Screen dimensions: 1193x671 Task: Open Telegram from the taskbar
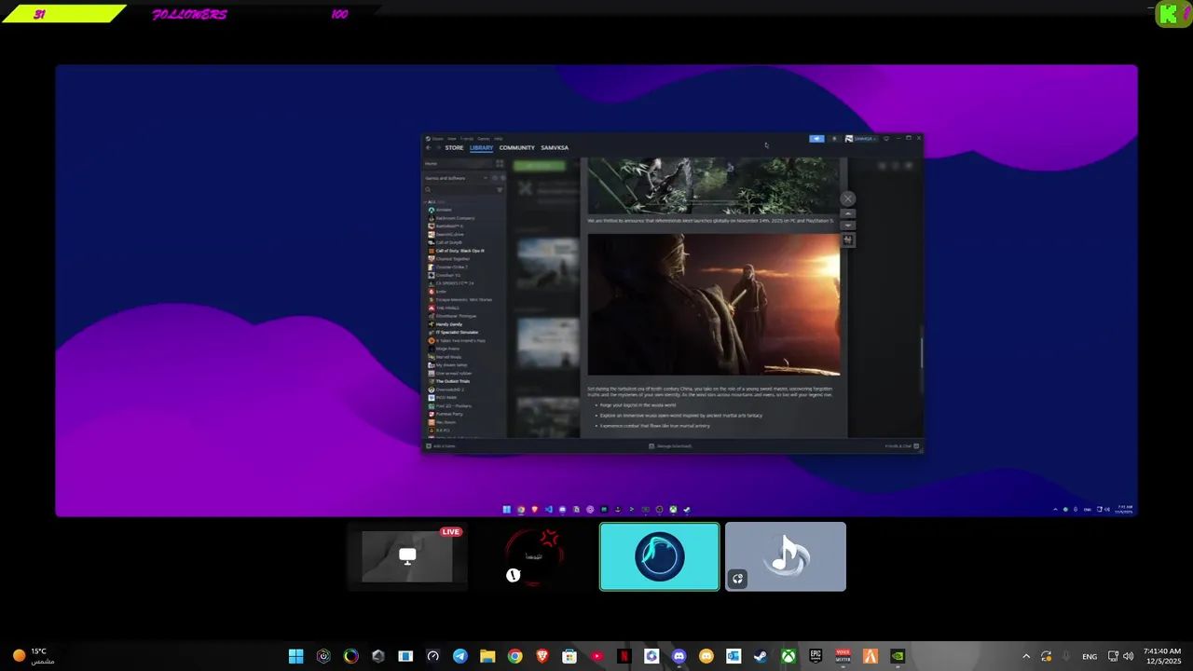point(460,656)
